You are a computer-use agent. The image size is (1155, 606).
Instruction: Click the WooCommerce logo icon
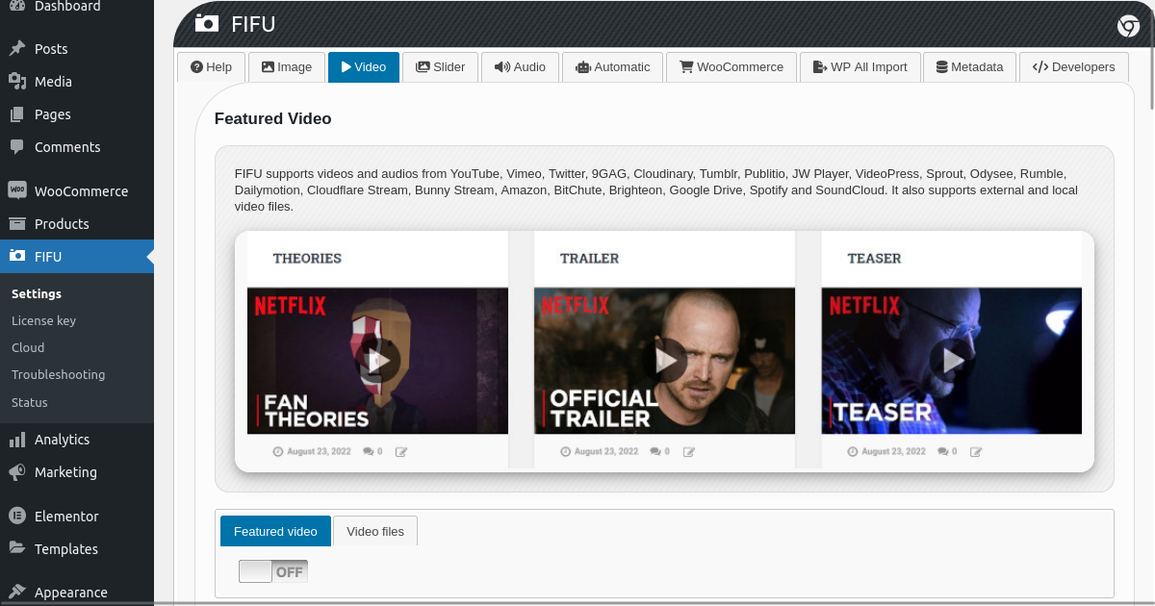16,190
